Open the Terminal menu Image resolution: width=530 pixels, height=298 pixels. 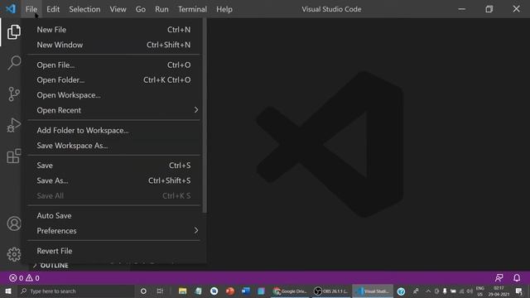(x=192, y=9)
